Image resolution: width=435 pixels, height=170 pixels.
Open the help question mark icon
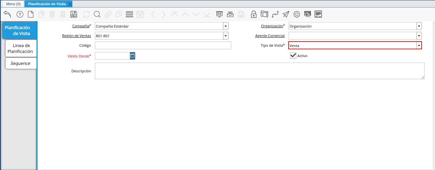pos(20,14)
